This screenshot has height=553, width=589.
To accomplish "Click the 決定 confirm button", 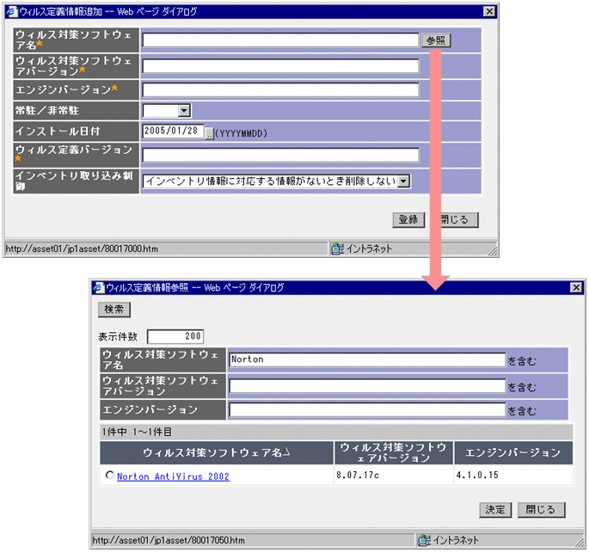I will coord(495,510).
